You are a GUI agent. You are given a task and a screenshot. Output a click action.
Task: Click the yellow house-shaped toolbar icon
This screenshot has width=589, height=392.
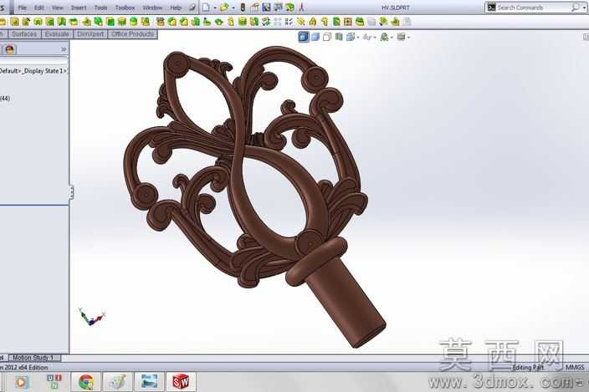(x=313, y=22)
